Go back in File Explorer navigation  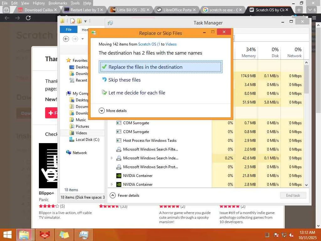coord(66,39)
